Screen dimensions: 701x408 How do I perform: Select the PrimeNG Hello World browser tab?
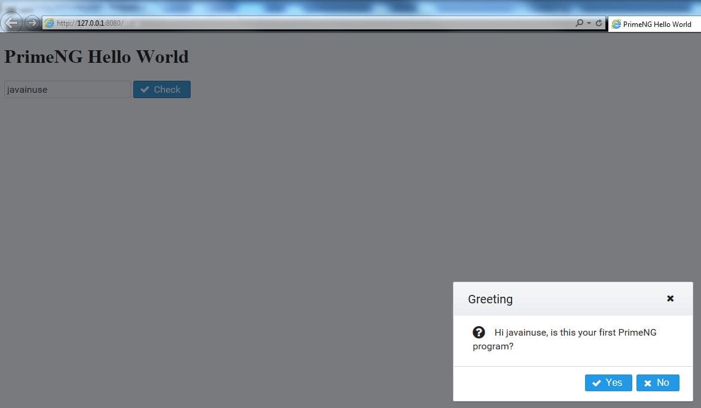click(x=654, y=24)
